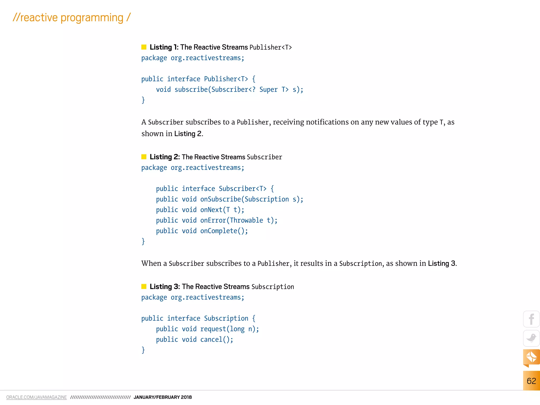Screen dimensions: 540x405
Task: Click the void subscribe(Subscriber<? Super T> s) line
Action: pos(230,90)
